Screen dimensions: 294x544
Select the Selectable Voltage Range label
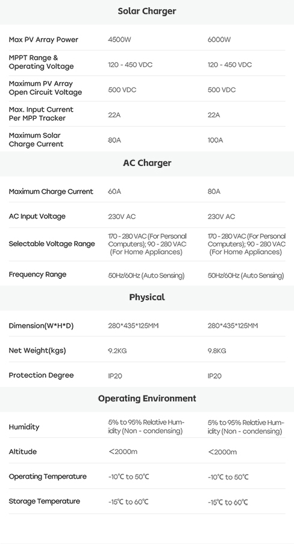(52, 244)
